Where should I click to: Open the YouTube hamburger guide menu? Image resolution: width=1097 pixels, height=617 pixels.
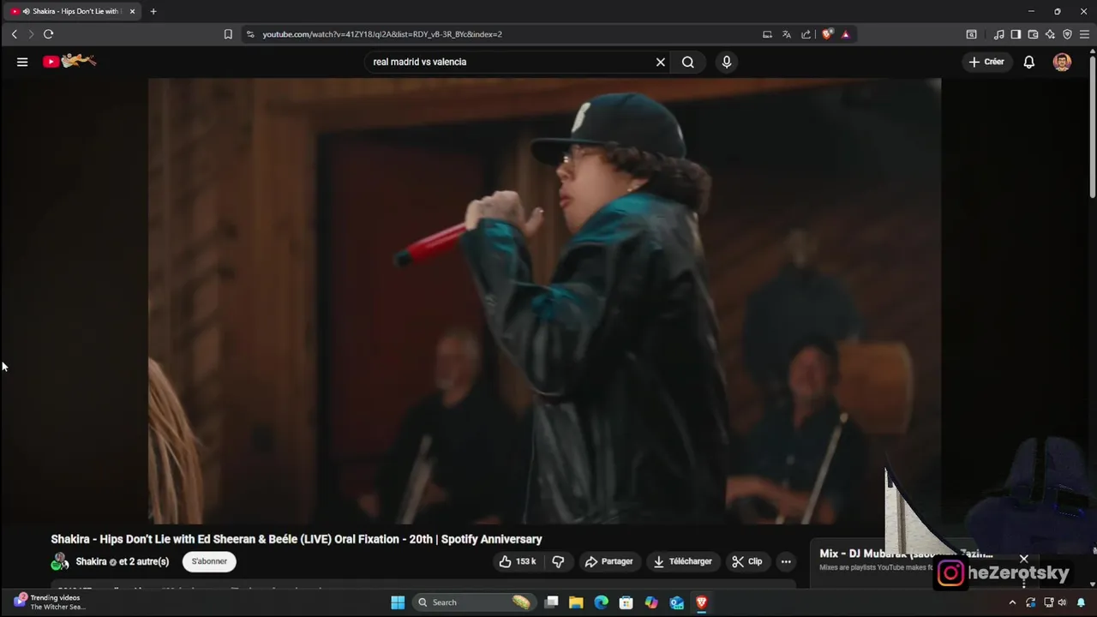point(22,62)
